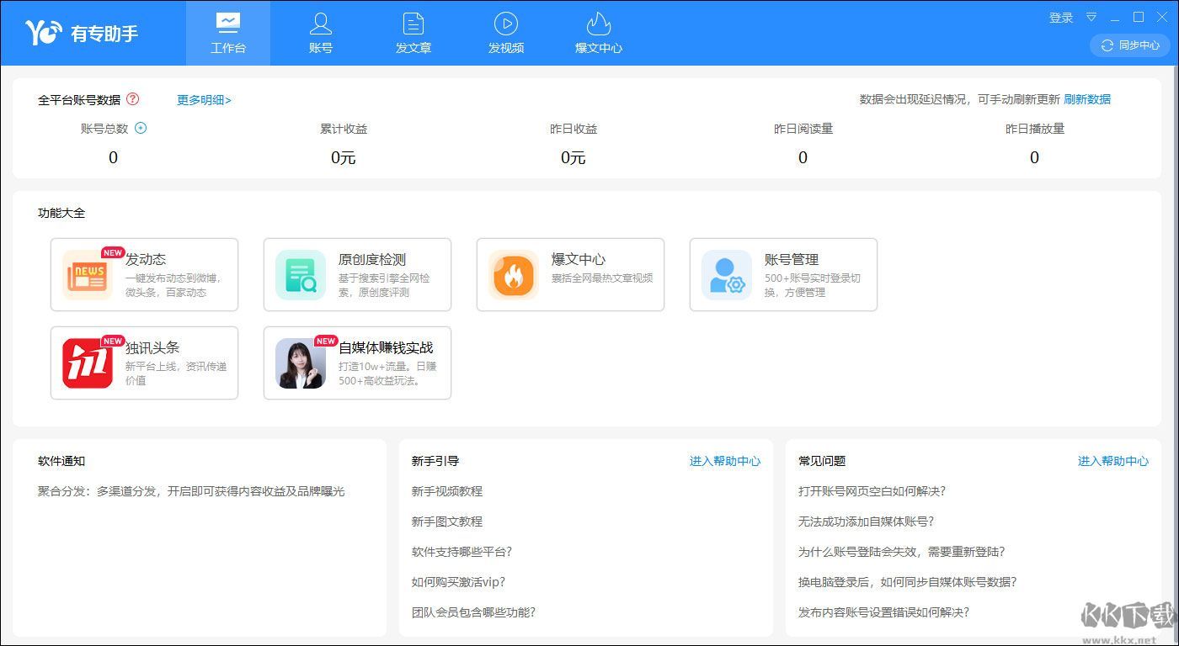Click the 账号管理 user gear icon

[x=727, y=275]
